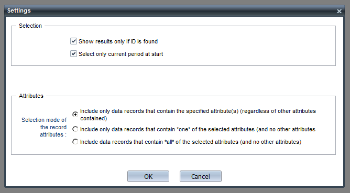Click the 'Attributes' group box heading

click(31, 96)
